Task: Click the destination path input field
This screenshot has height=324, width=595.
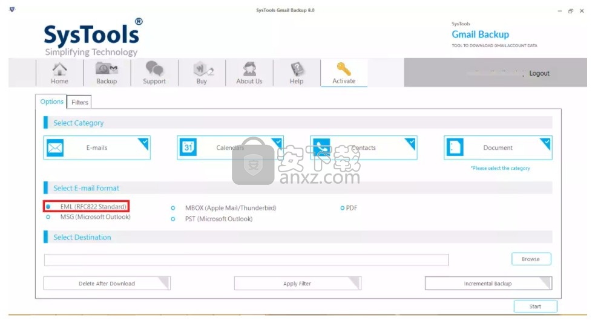Action: click(246, 259)
